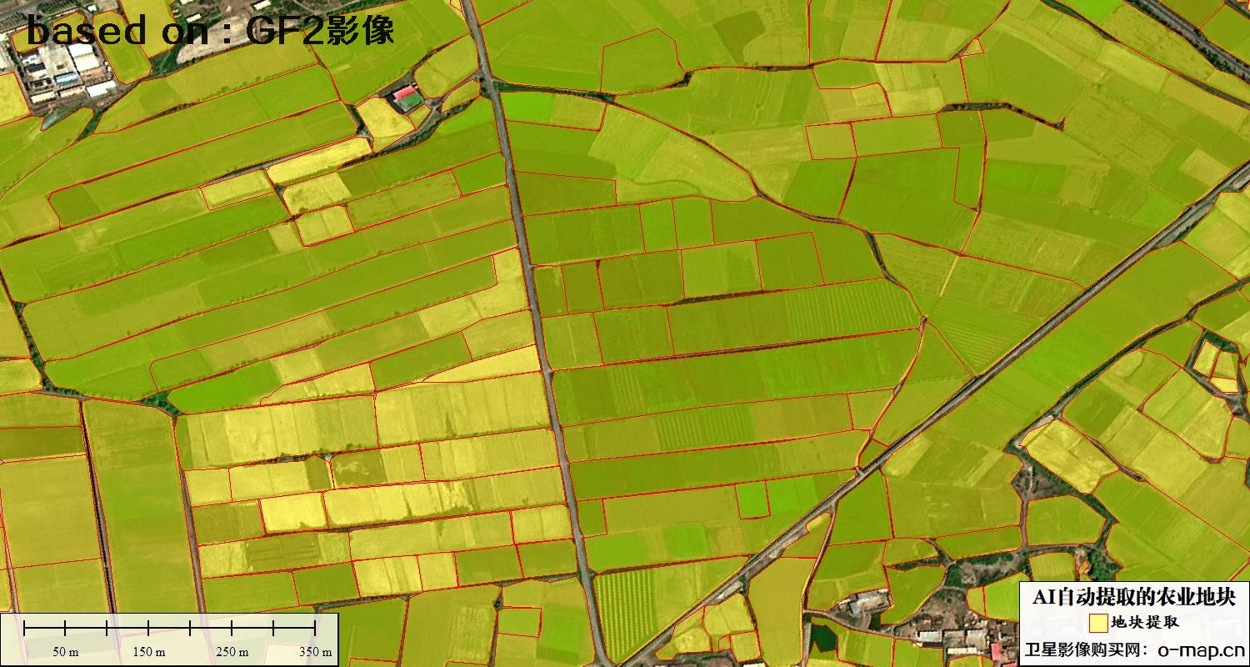Click the AI自动提取的农业地块 legend title

(1134, 597)
